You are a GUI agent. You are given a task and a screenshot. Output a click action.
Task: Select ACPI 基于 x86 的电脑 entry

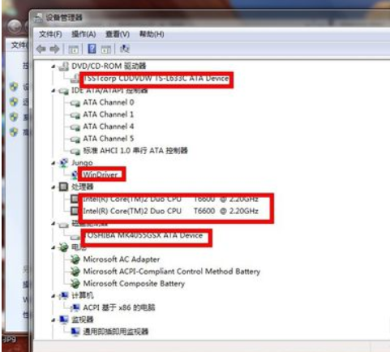[x=119, y=307]
